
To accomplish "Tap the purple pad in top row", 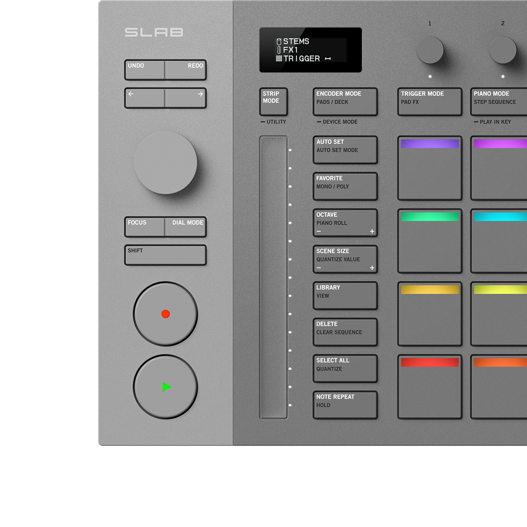I will coord(429,168).
